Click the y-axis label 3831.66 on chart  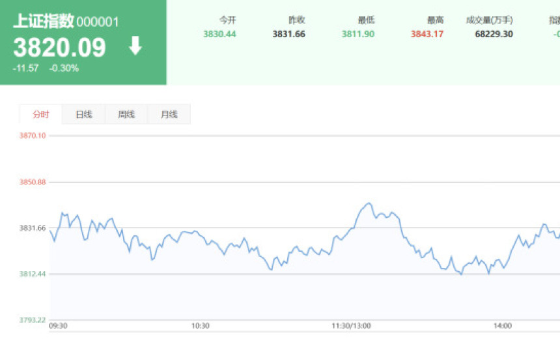(x=33, y=228)
